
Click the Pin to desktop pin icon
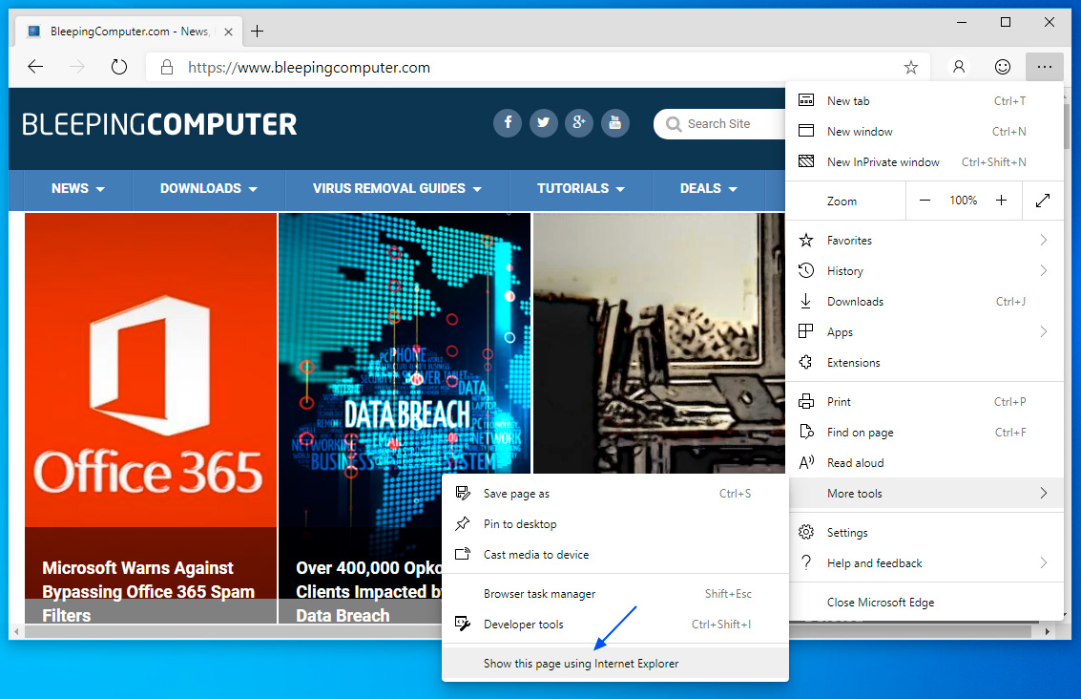(x=463, y=523)
